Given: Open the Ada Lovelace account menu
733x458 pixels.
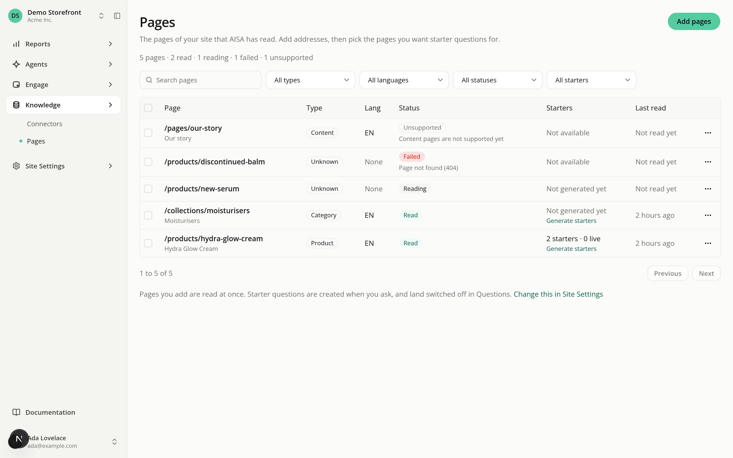Looking at the screenshot, I should click(63, 442).
